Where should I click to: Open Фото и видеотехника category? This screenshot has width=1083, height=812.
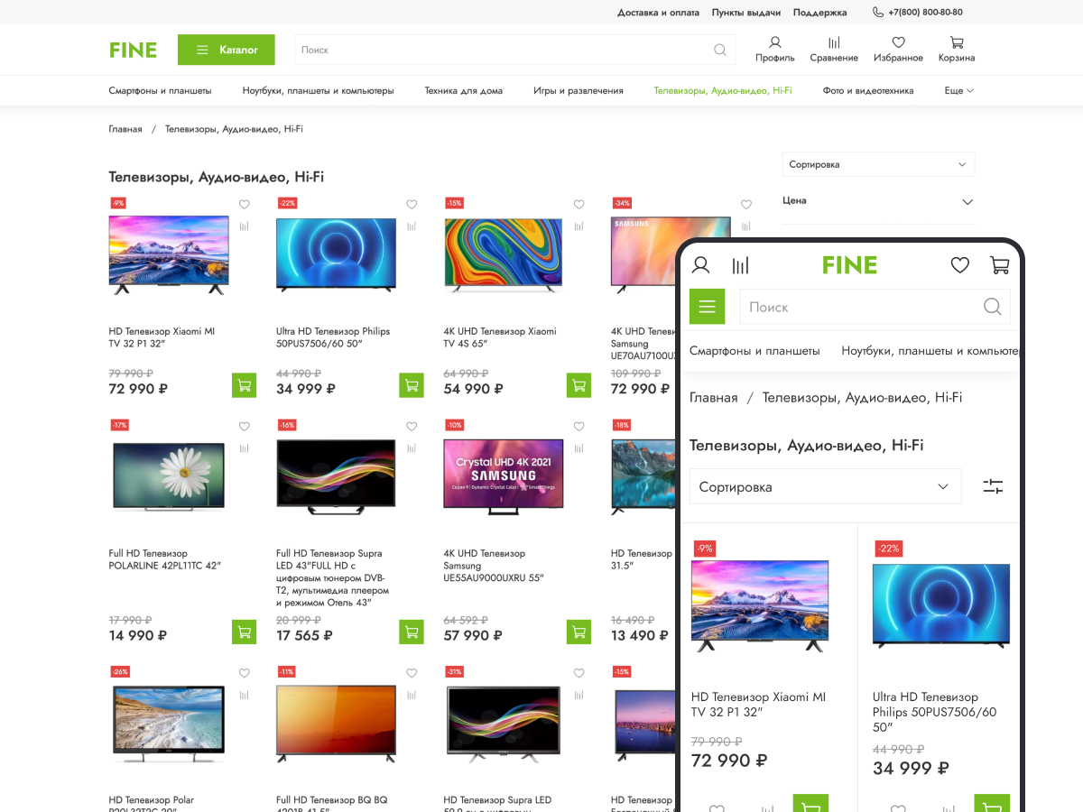click(x=868, y=90)
